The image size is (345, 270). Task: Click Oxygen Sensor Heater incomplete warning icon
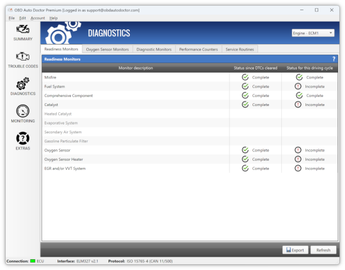[298, 159]
